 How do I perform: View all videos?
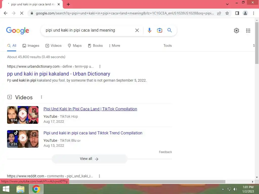pos(89,159)
